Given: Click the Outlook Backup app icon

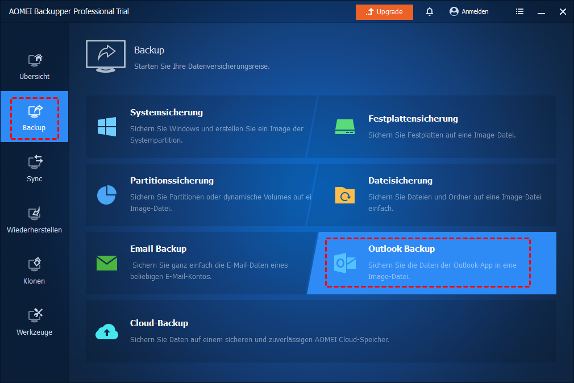Looking at the screenshot, I should point(345,263).
